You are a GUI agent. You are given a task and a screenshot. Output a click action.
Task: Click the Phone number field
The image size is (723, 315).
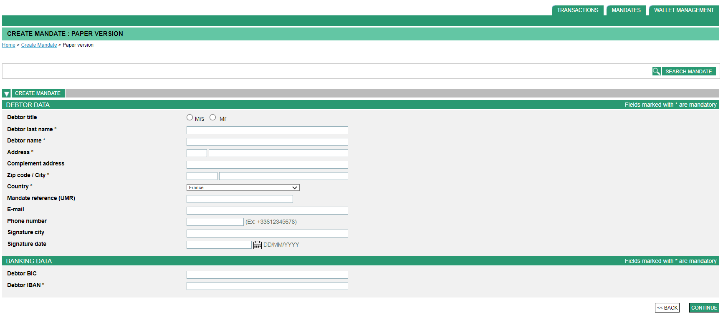[215, 222]
